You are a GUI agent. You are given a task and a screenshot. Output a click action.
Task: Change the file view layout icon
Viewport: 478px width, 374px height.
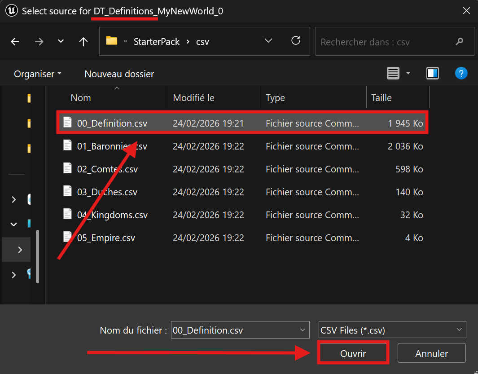393,73
